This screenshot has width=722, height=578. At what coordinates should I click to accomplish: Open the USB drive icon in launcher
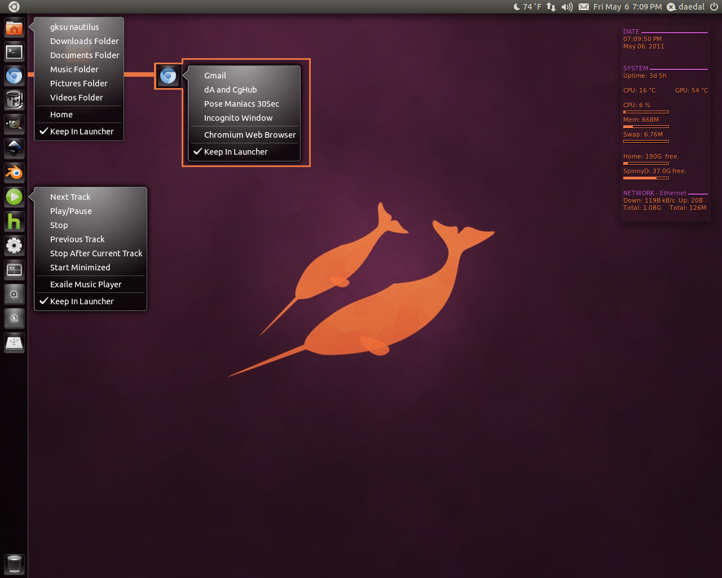click(x=14, y=343)
